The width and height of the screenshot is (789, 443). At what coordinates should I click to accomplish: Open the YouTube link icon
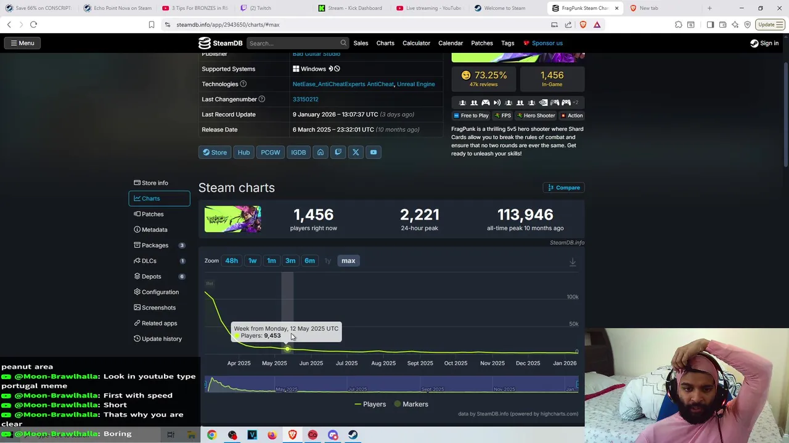[x=374, y=153]
